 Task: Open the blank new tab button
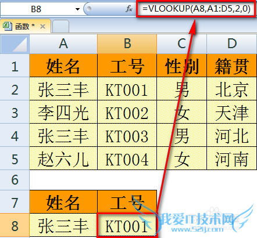pyautogui.click(x=60, y=26)
